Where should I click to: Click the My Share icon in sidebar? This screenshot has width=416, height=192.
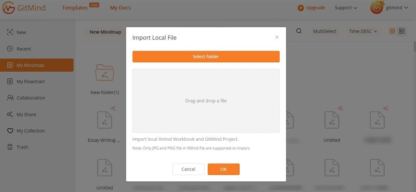point(10,115)
